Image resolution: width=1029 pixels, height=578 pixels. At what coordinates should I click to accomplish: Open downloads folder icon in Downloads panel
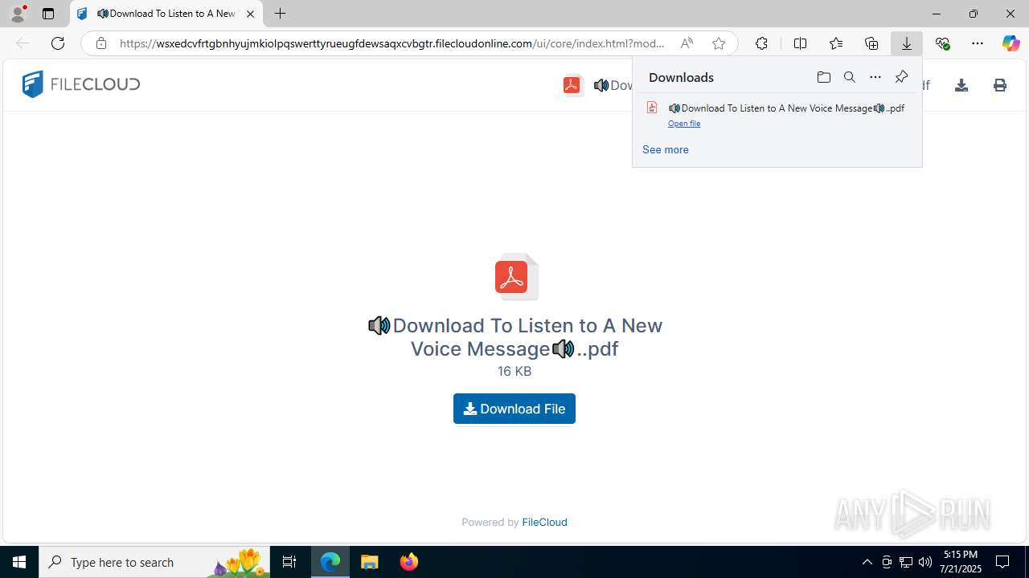coord(824,77)
